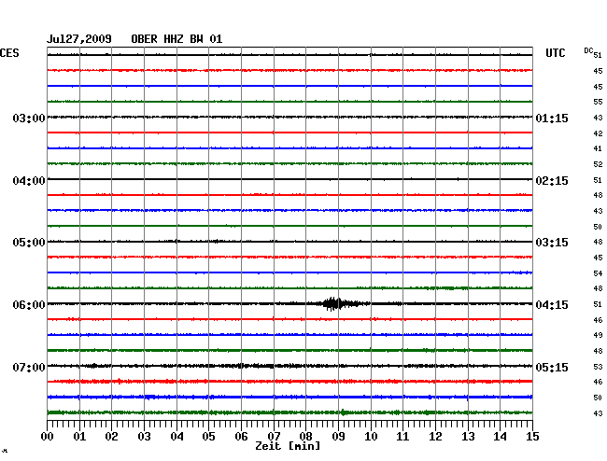
Task: Select the station title OBER HHZ BW 01
Action: tap(176, 39)
